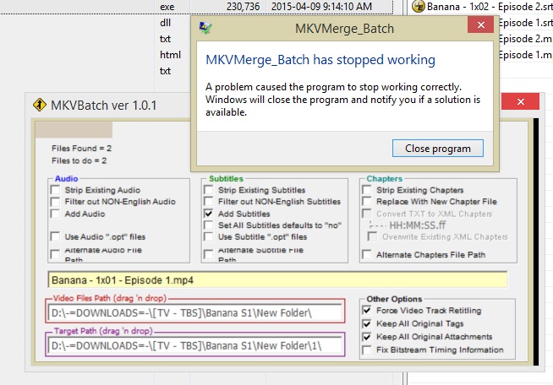Click the Files Found = 2 label
The image size is (553, 385).
pyautogui.click(x=81, y=149)
